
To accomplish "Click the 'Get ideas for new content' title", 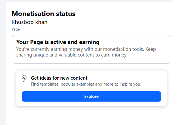I will pos(59,78).
